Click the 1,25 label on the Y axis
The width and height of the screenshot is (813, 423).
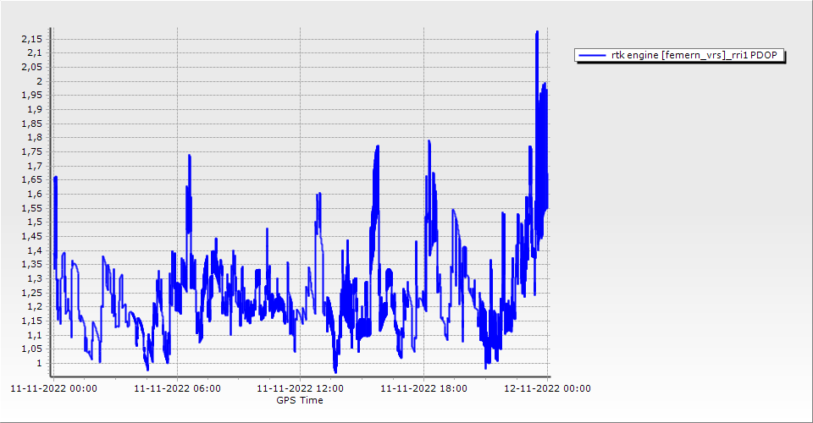pos(31,293)
